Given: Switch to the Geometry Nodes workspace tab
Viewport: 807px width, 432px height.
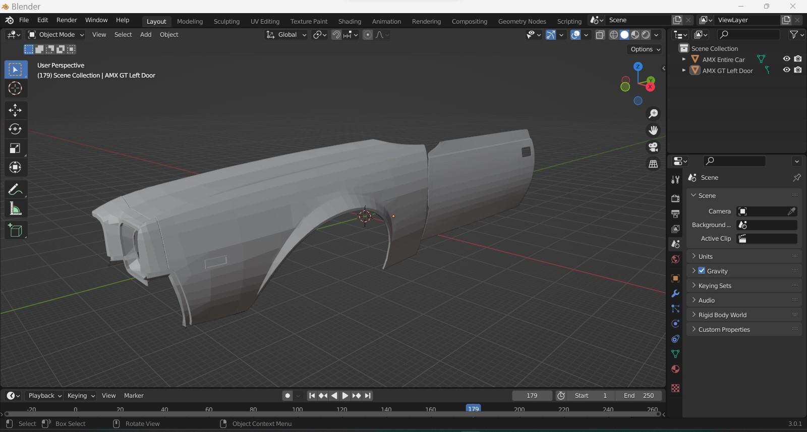Looking at the screenshot, I should pos(522,21).
